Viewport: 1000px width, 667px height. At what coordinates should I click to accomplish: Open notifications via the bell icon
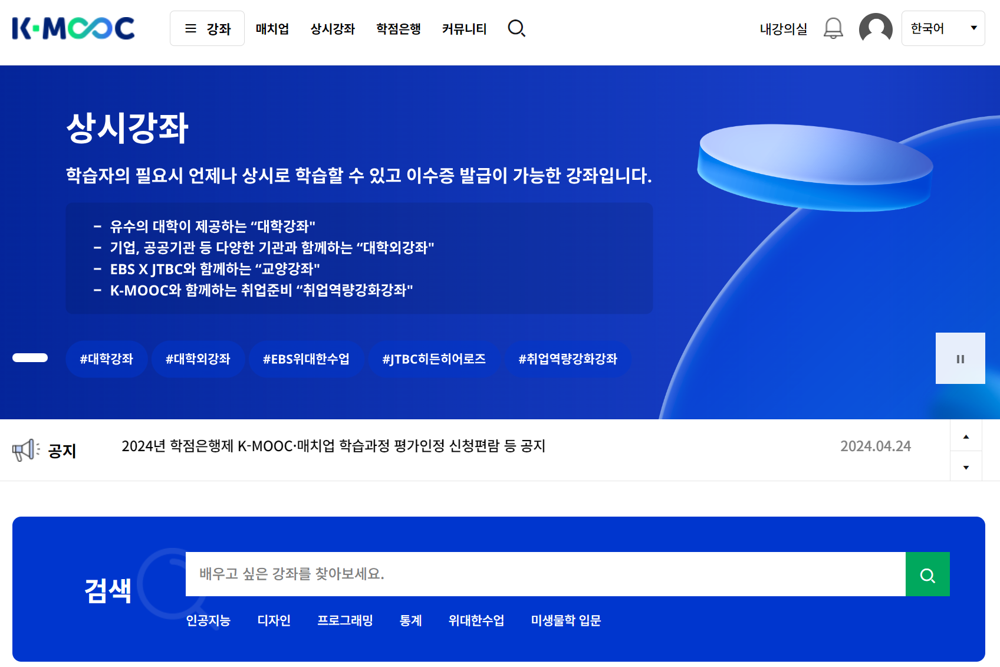[x=834, y=28]
